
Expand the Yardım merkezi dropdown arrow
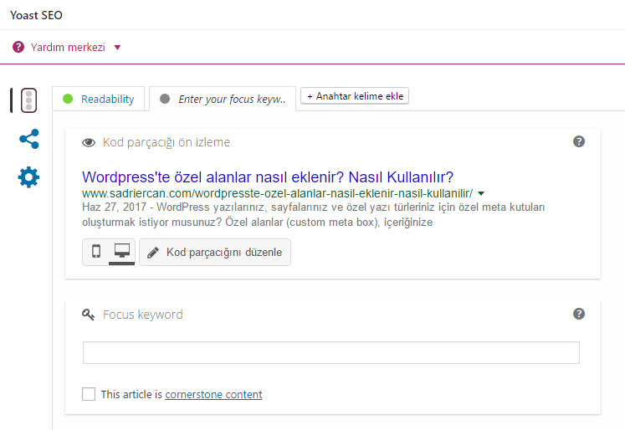[x=117, y=48]
